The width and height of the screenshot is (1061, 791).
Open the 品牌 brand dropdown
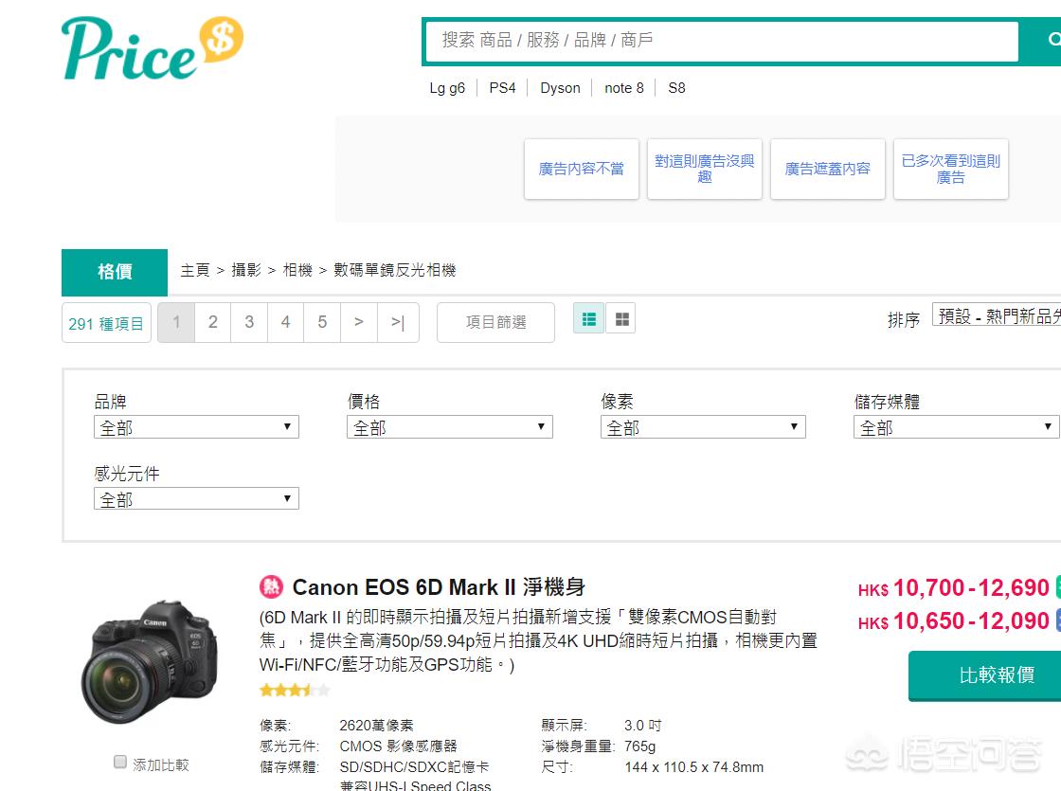pos(197,427)
